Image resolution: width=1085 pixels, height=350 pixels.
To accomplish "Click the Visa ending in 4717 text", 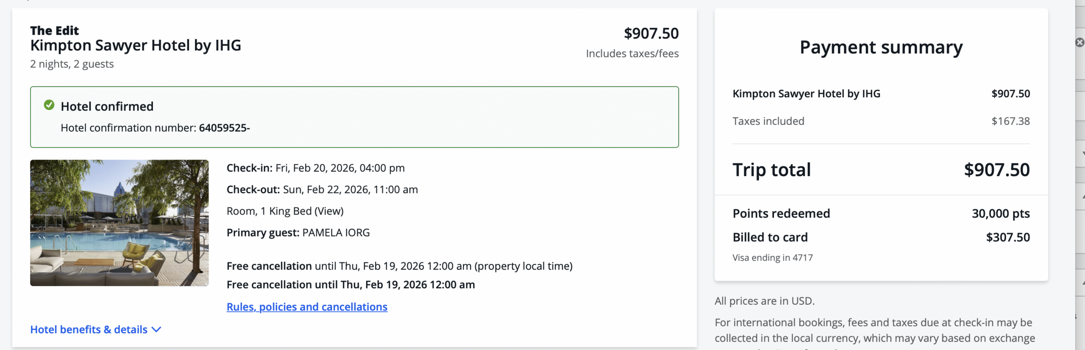I will pyautogui.click(x=772, y=258).
